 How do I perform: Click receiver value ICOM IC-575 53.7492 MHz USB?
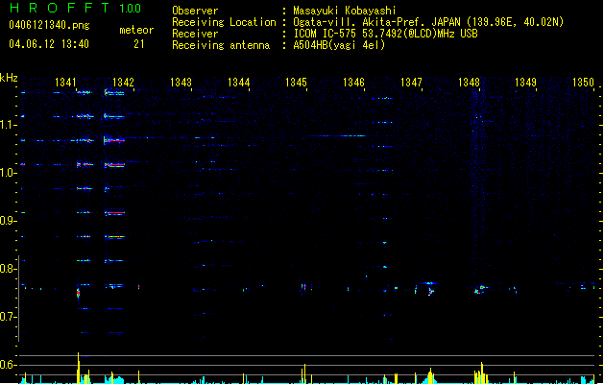[x=385, y=34]
